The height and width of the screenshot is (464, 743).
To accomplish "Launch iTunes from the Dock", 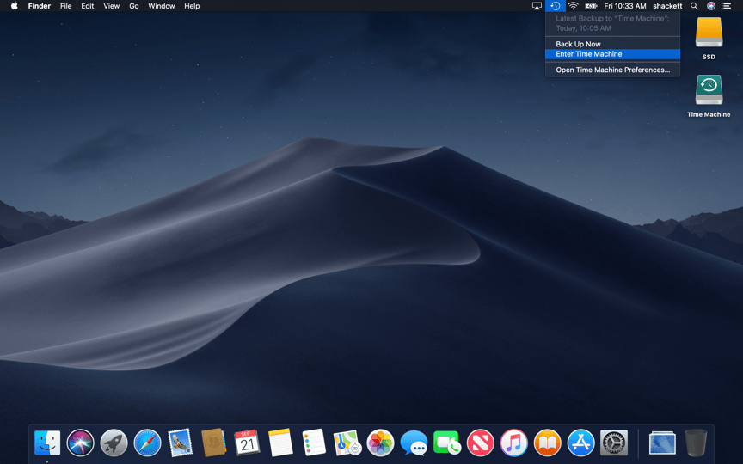I will click(x=513, y=443).
